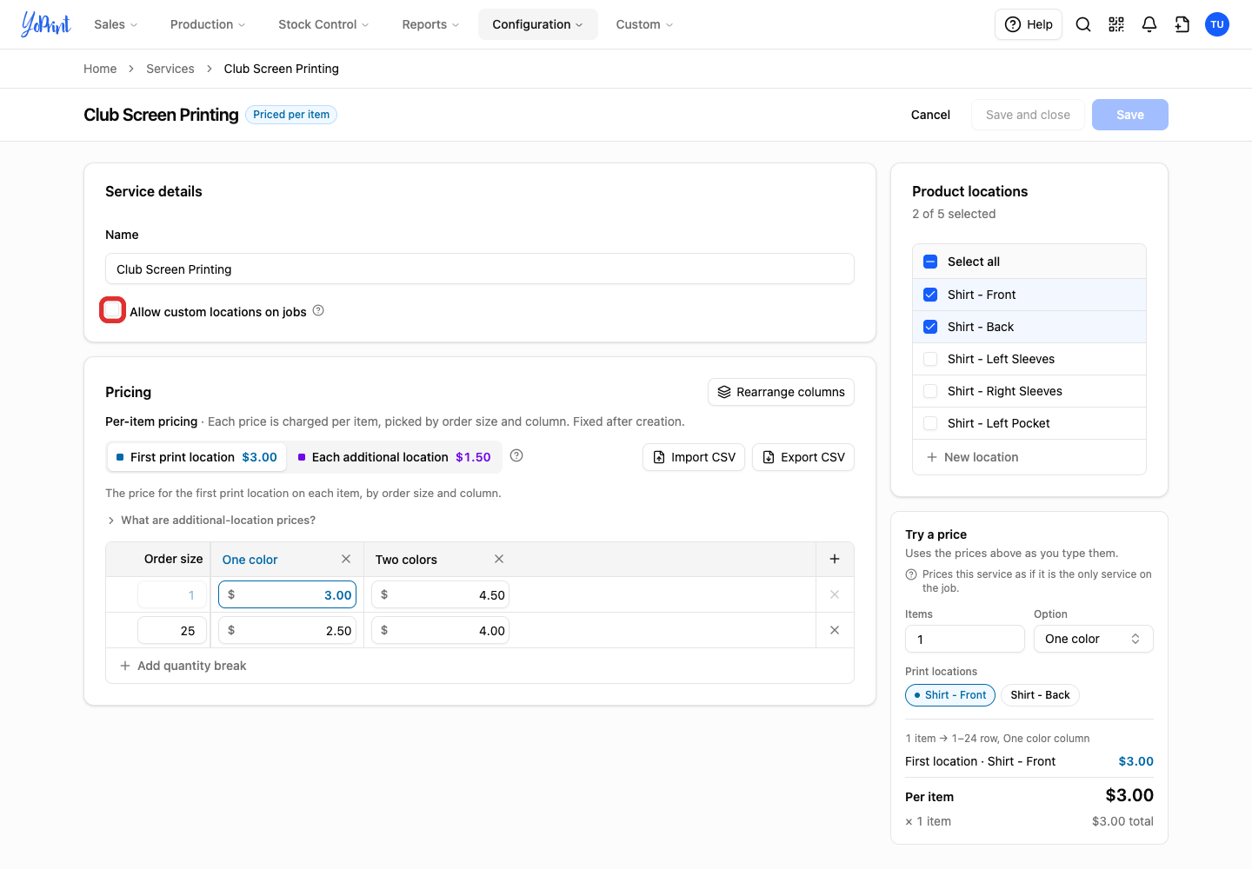Screen dimensions: 1252x869
Task: Open the Custom menu
Action: click(x=644, y=24)
